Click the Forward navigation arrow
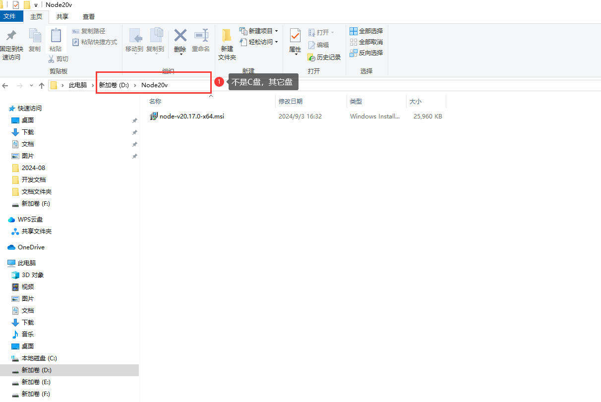Viewport: 601px width, 402px height. 19,85
